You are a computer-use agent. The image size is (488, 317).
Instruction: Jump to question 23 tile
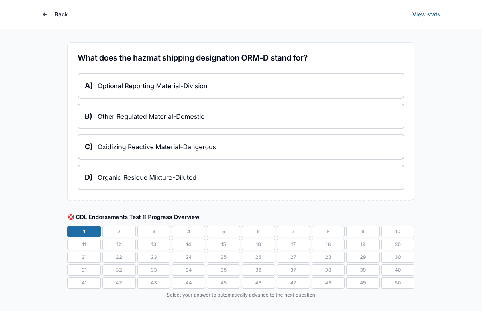[x=154, y=257]
